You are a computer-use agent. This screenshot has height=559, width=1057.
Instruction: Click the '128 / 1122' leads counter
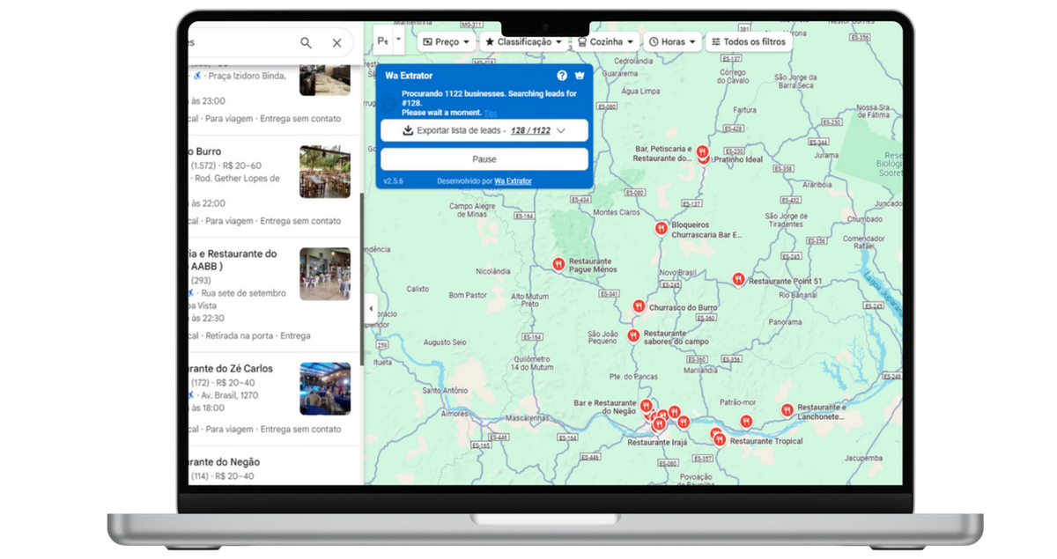[x=530, y=130]
